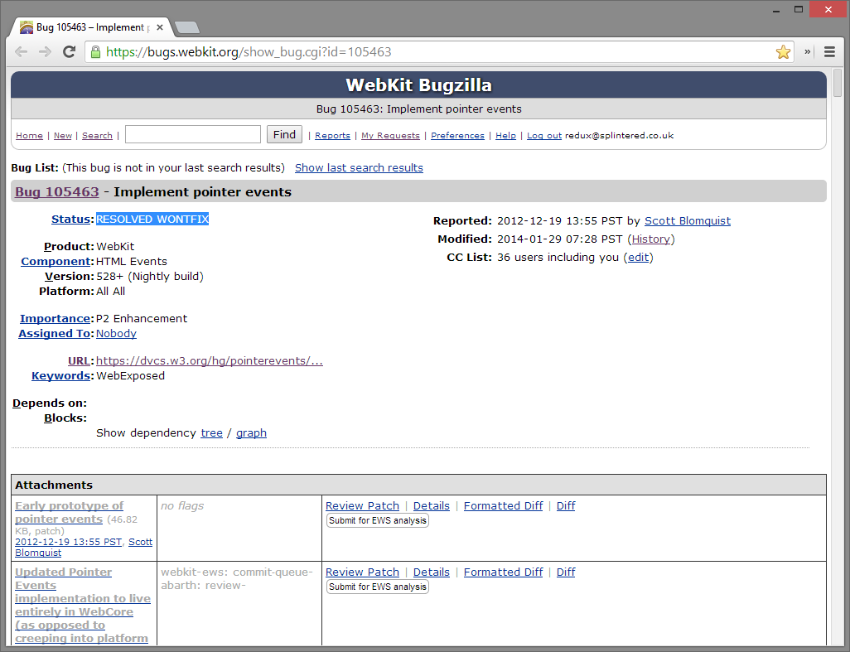The width and height of the screenshot is (850, 652).
Task: Open Details for Updated Pointer Events attachment
Action: (x=432, y=572)
